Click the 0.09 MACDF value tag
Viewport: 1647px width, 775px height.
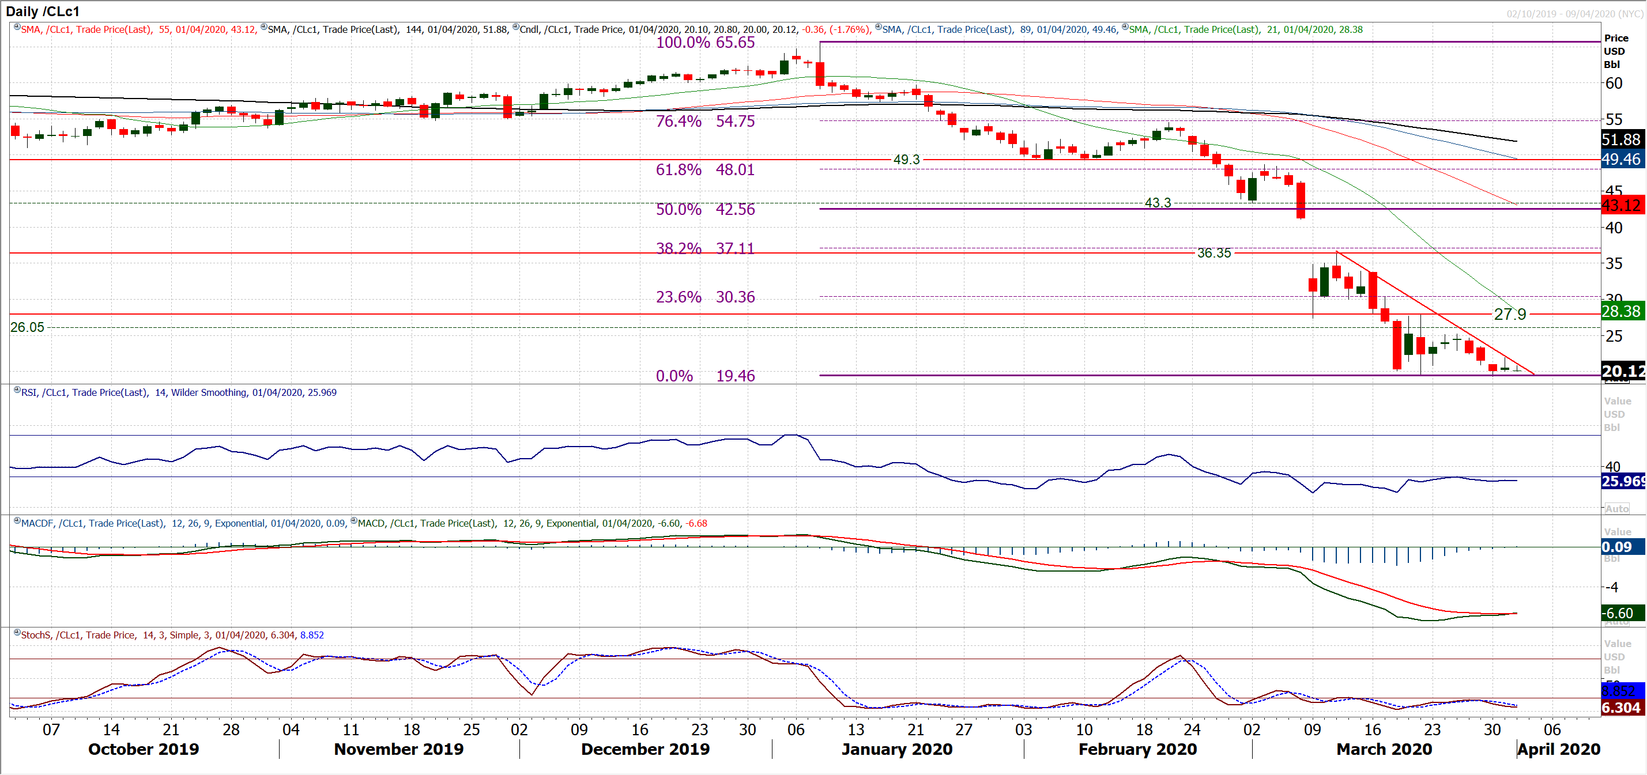(1623, 547)
